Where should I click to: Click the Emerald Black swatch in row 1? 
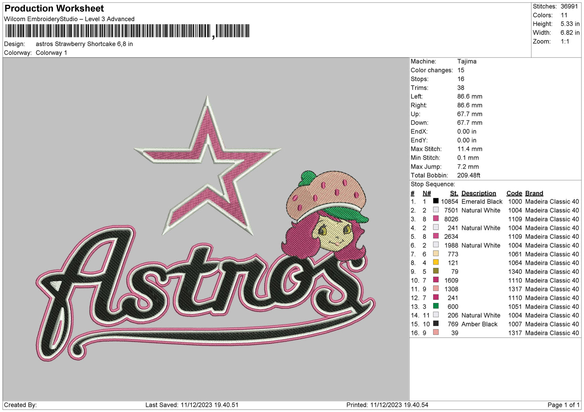[x=436, y=201]
